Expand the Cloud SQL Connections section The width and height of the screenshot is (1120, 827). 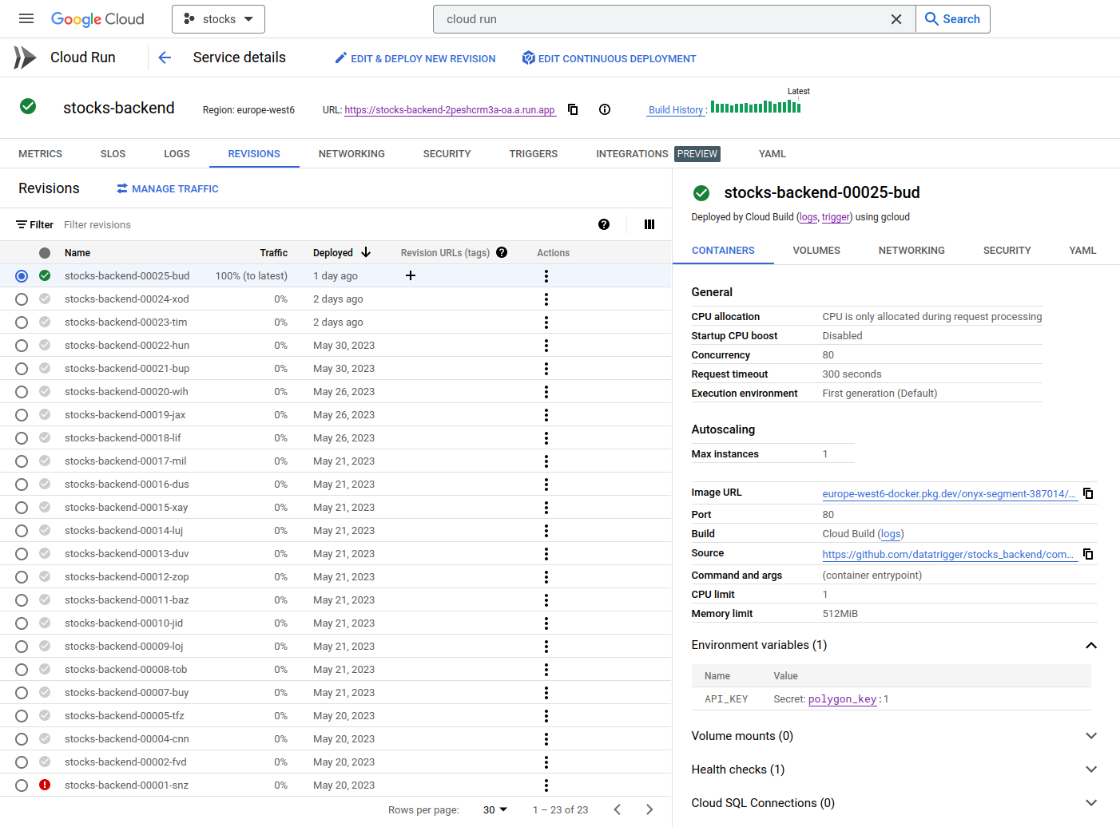[1091, 803]
